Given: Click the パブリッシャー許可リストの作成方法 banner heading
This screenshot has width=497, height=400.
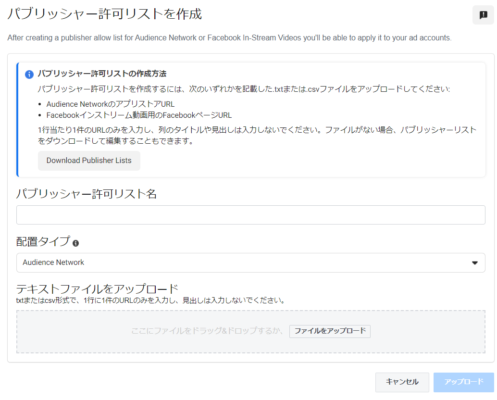Looking at the screenshot, I should 102,74.
